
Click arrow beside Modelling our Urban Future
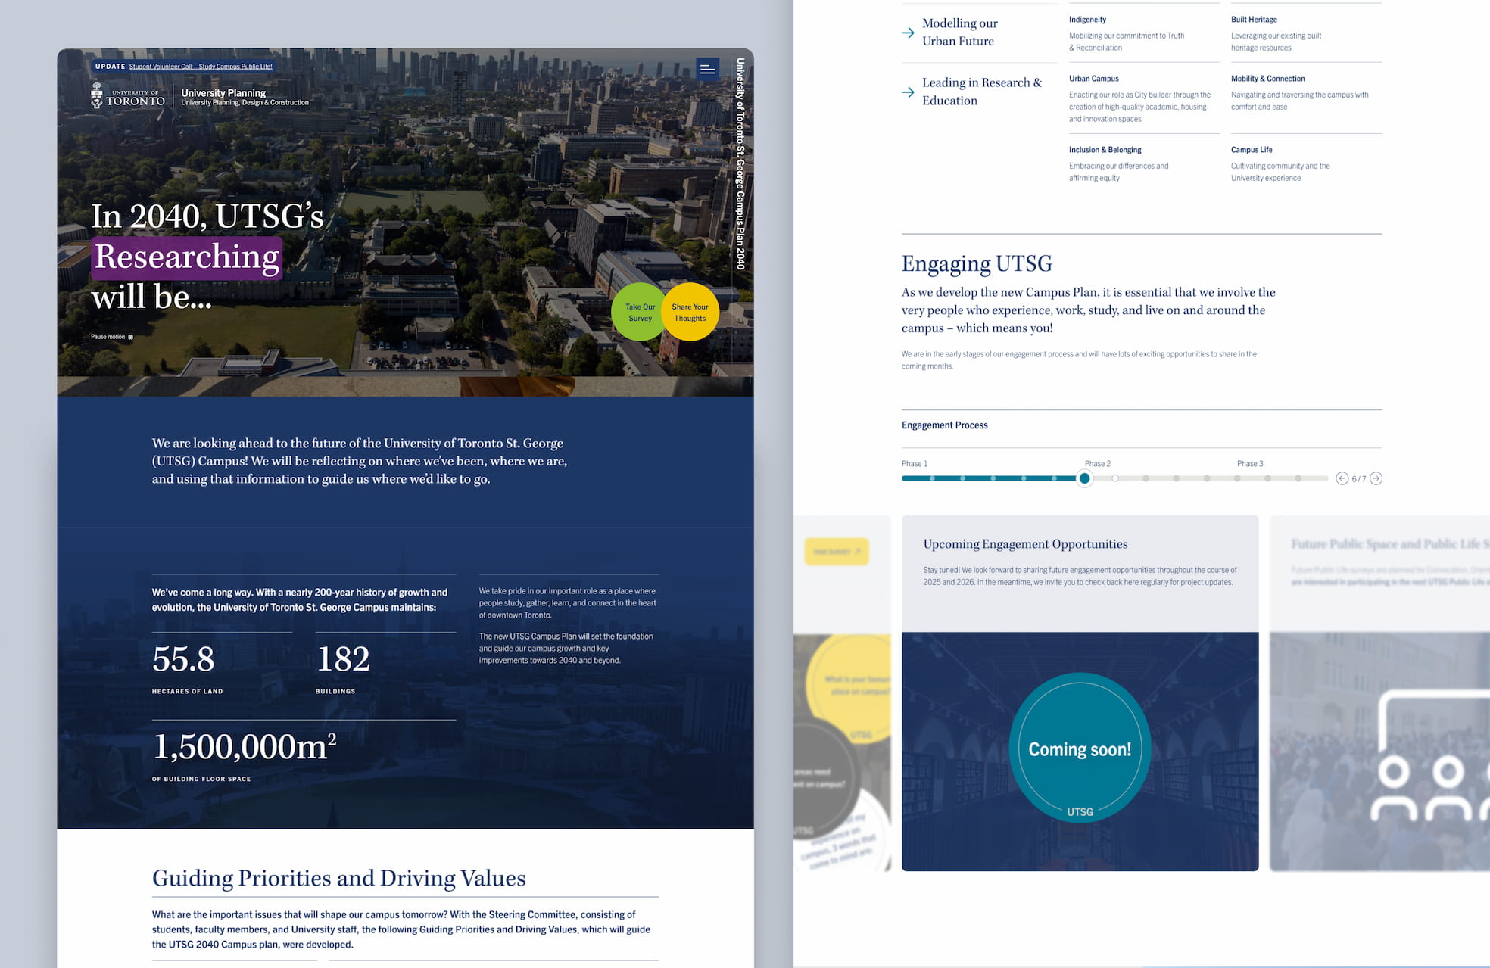tap(909, 33)
